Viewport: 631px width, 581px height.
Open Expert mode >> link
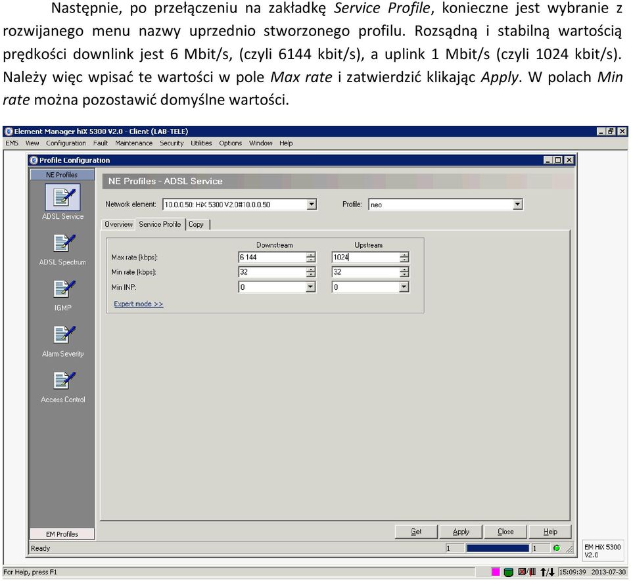tap(139, 304)
